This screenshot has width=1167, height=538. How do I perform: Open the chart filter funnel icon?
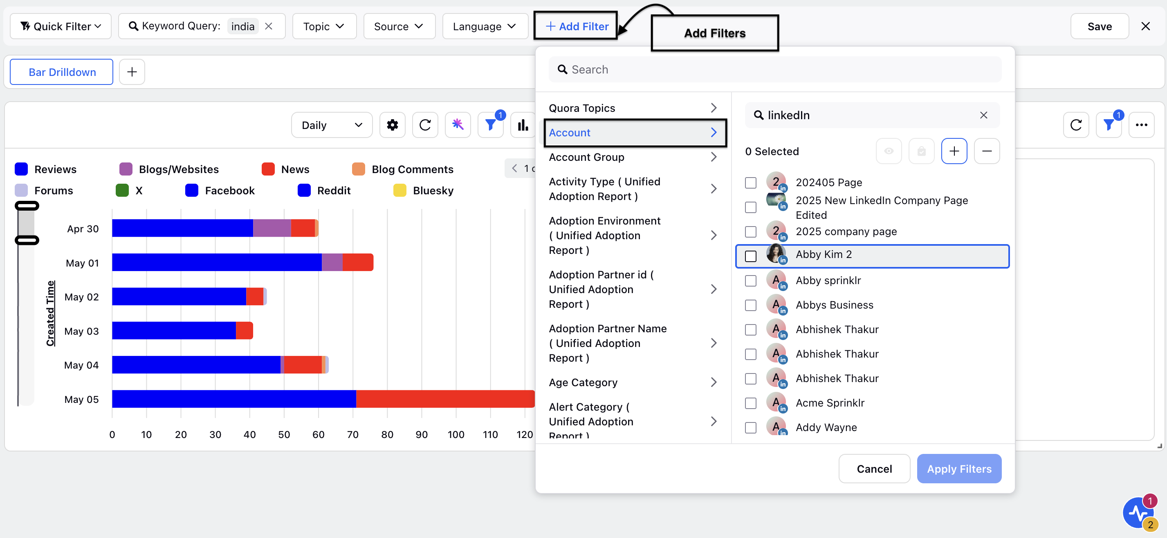coord(491,125)
